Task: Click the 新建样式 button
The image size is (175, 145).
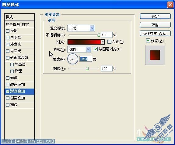Action: point(155,33)
